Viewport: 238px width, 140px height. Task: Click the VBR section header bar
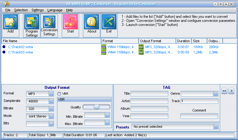point(84,99)
